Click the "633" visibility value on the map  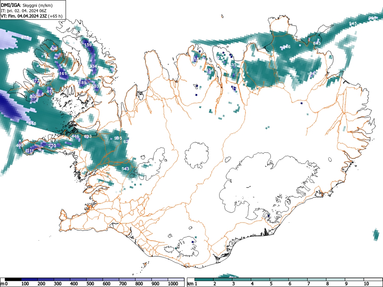88,136
